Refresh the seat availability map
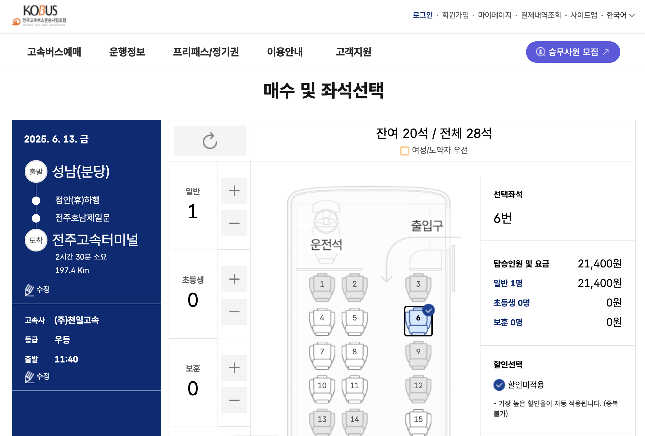The width and height of the screenshot is (645, 436). pos(210,140)
